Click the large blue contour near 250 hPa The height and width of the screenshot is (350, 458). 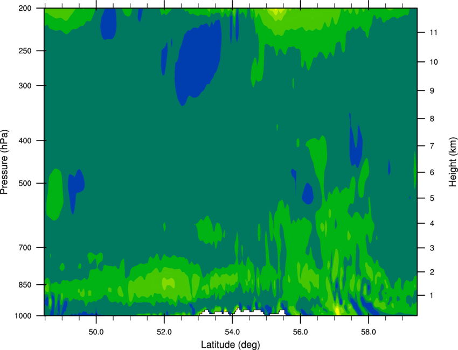pos(197,63)
